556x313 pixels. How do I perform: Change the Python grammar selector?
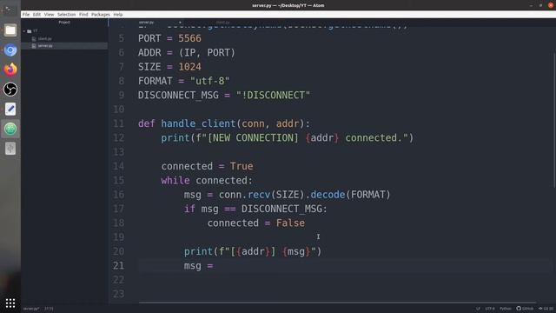coord(506,309)
